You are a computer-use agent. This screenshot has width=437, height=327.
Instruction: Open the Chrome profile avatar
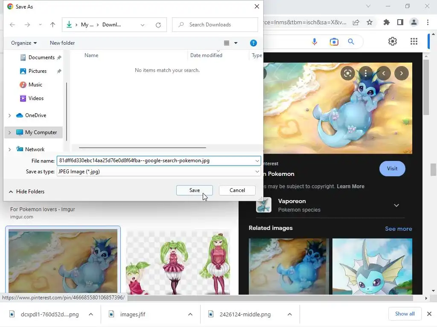click(414, 23)
